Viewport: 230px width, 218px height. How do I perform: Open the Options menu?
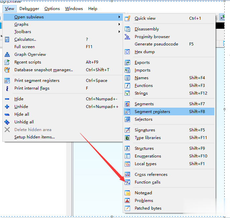(x=52, y=8)
